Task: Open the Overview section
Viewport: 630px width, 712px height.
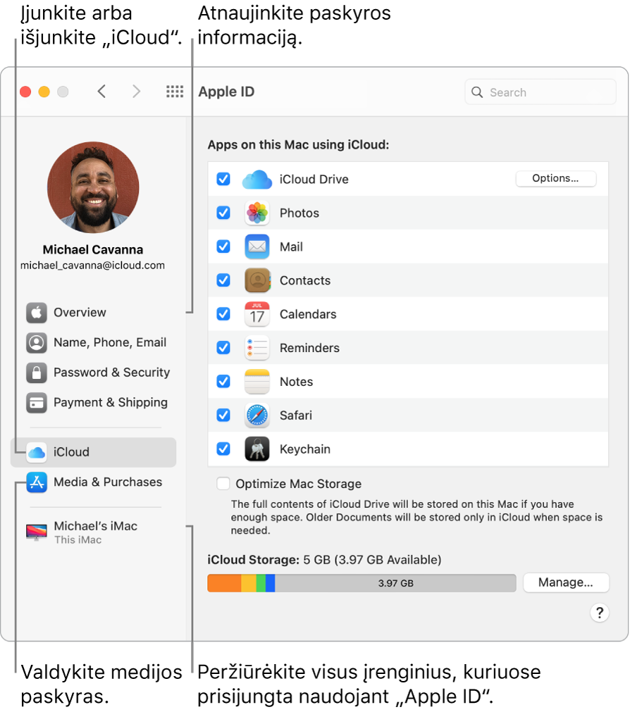Action: [x=93, y=313]
